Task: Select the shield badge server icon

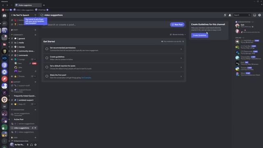Action: 5,99
